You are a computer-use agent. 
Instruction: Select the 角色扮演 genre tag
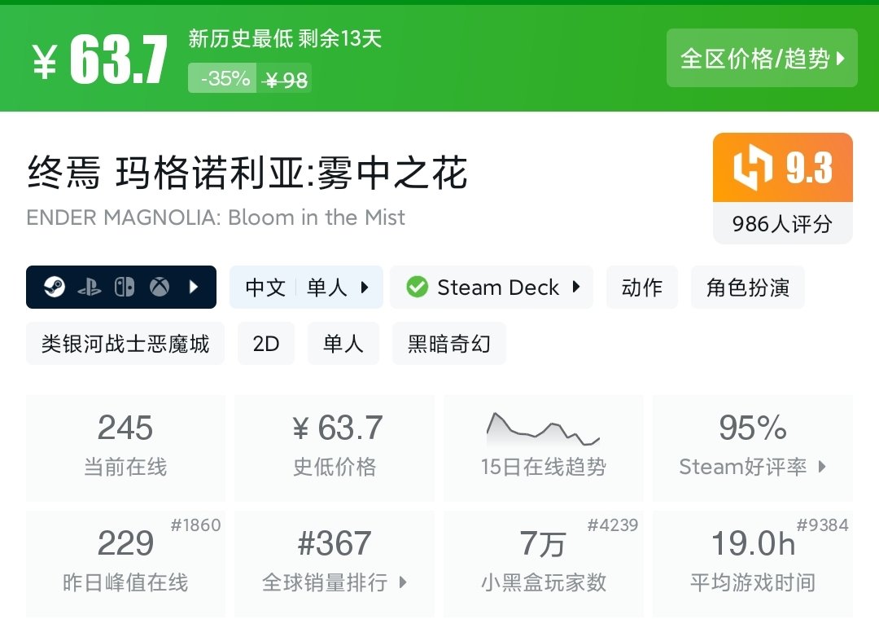[x=747, y=288]
